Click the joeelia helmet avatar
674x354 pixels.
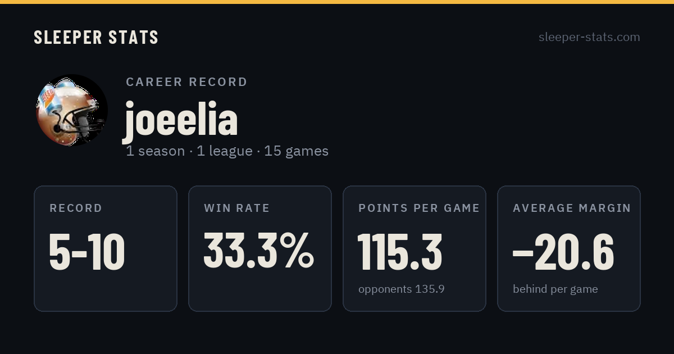pyautogui.click(x=72, y=110)
